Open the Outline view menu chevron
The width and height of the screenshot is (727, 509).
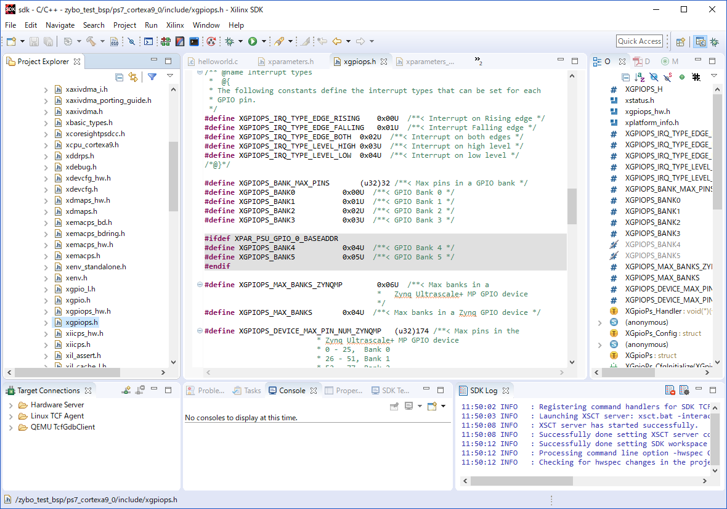pos(713,76)
